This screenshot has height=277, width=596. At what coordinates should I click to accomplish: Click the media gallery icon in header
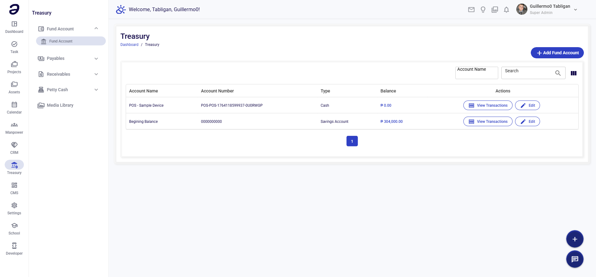495,10
